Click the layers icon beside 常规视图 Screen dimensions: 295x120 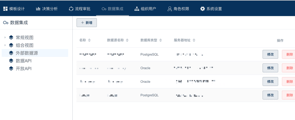[11, 38]
